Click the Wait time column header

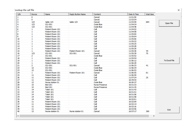[x=150, y=14]
